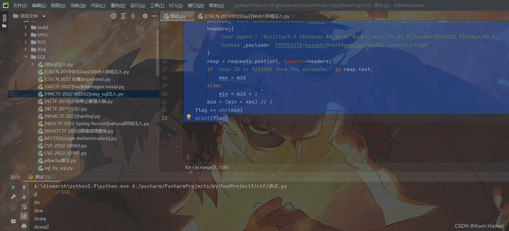Click the up arrow in run console
The height and width of the screenshot is (231, 509).
coord(24,187)
